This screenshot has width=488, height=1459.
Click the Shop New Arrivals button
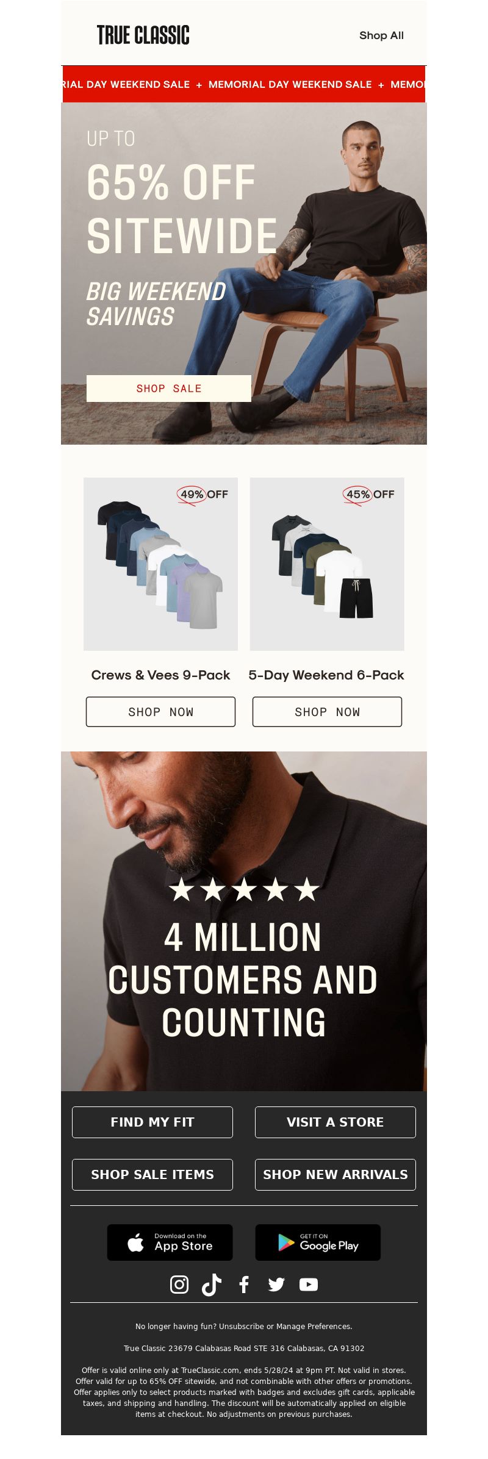pos(335,1175)
